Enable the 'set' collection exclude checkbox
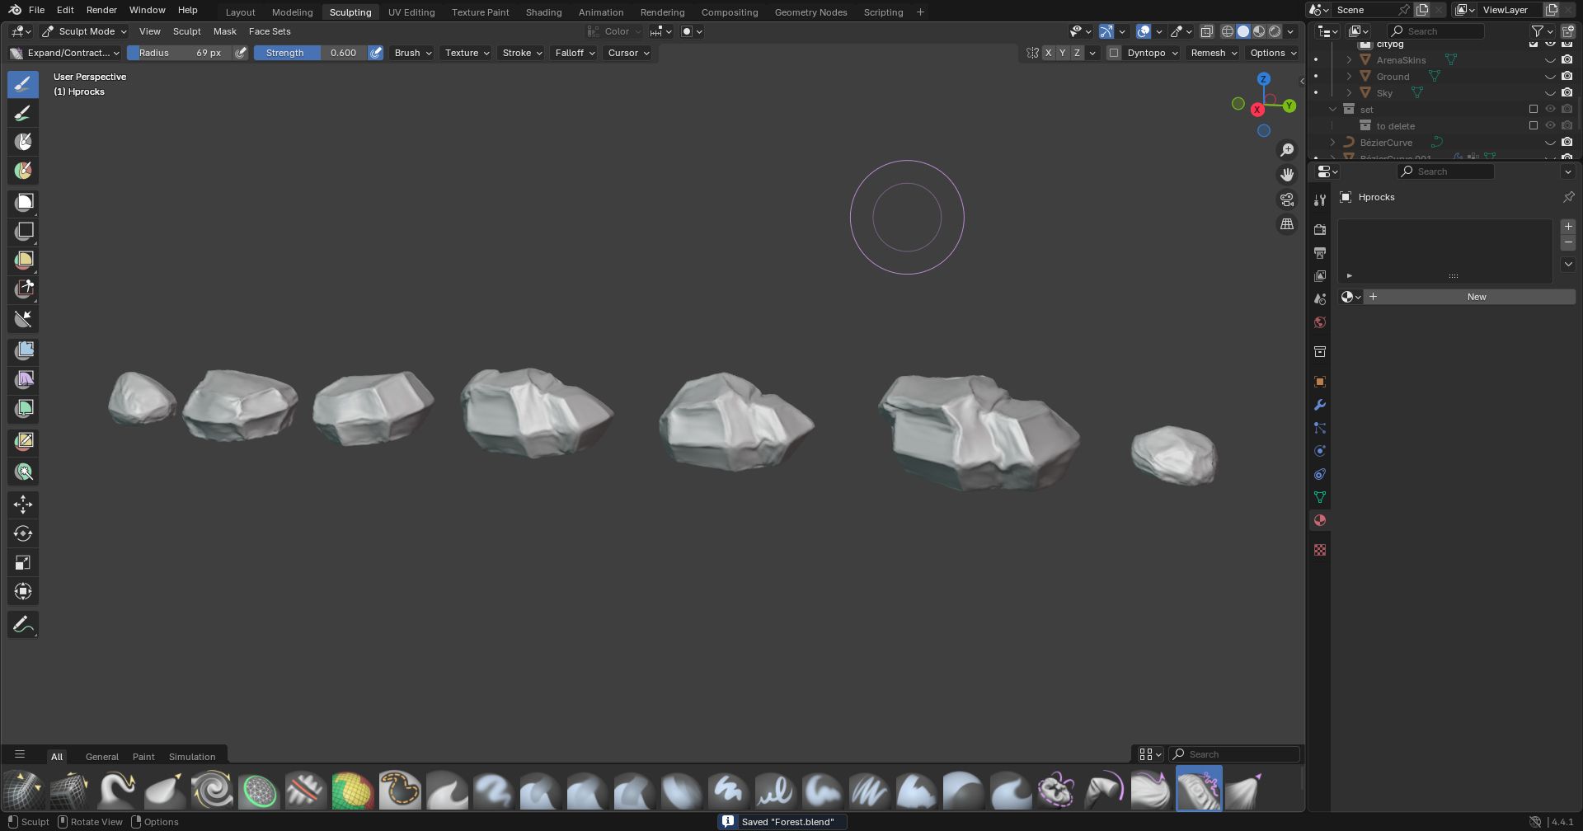The width and height of the screenshot is (1583, 831). pyautogui.click(x=1534, y=109)
